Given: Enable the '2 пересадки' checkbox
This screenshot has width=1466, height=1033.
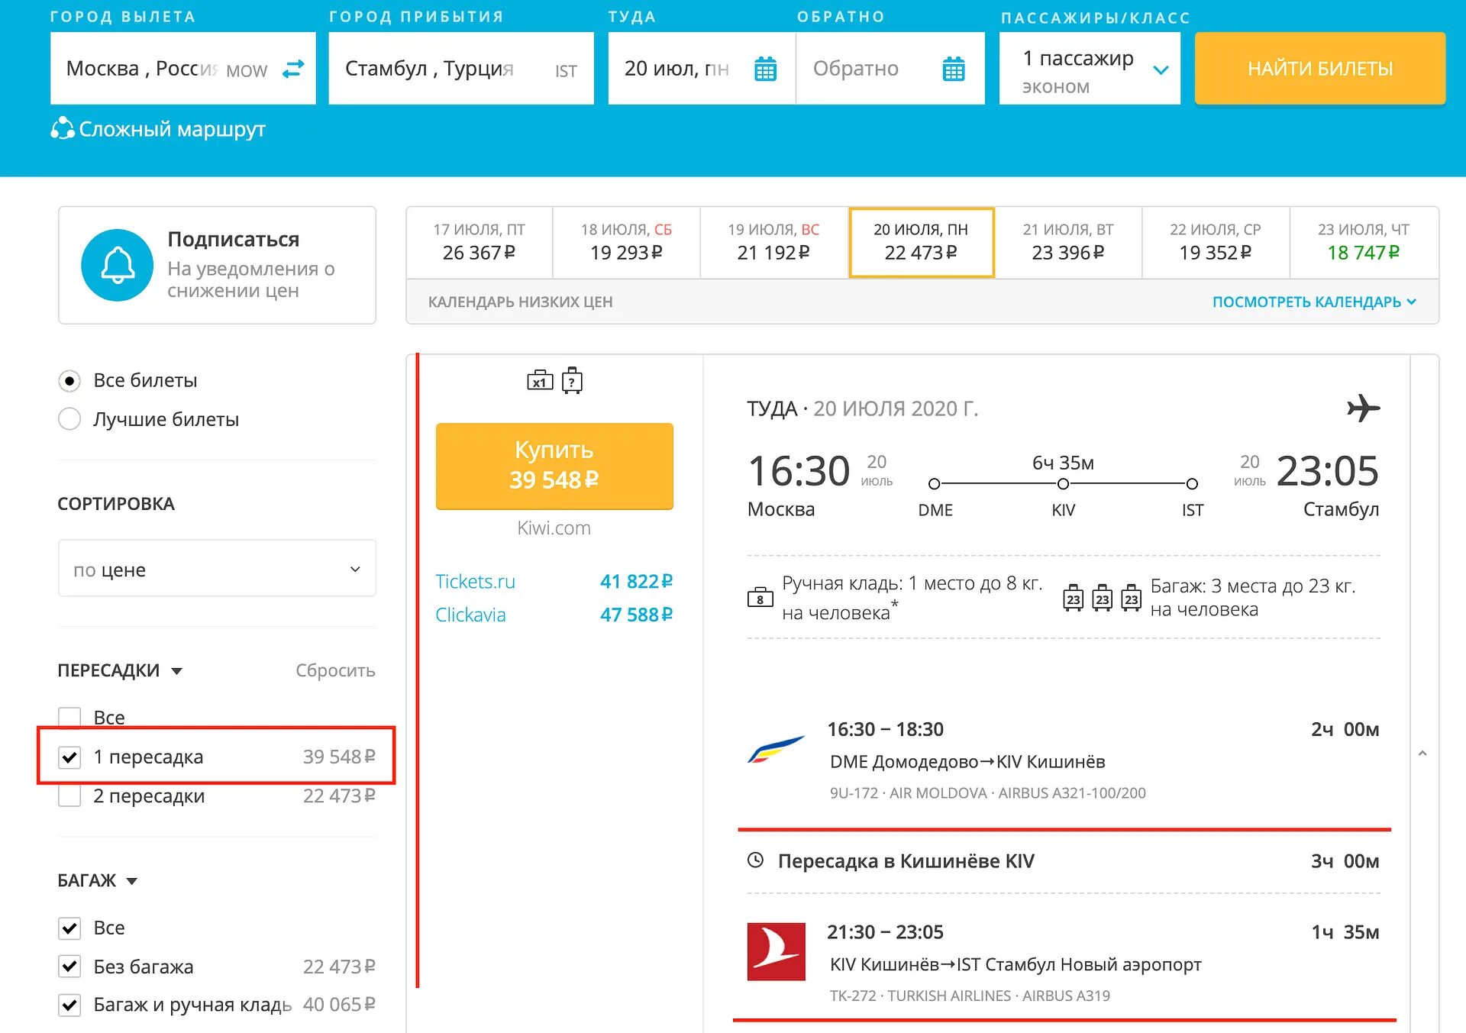Looking at the screenshot, I should pyautogui.click(x=69, y=796).
